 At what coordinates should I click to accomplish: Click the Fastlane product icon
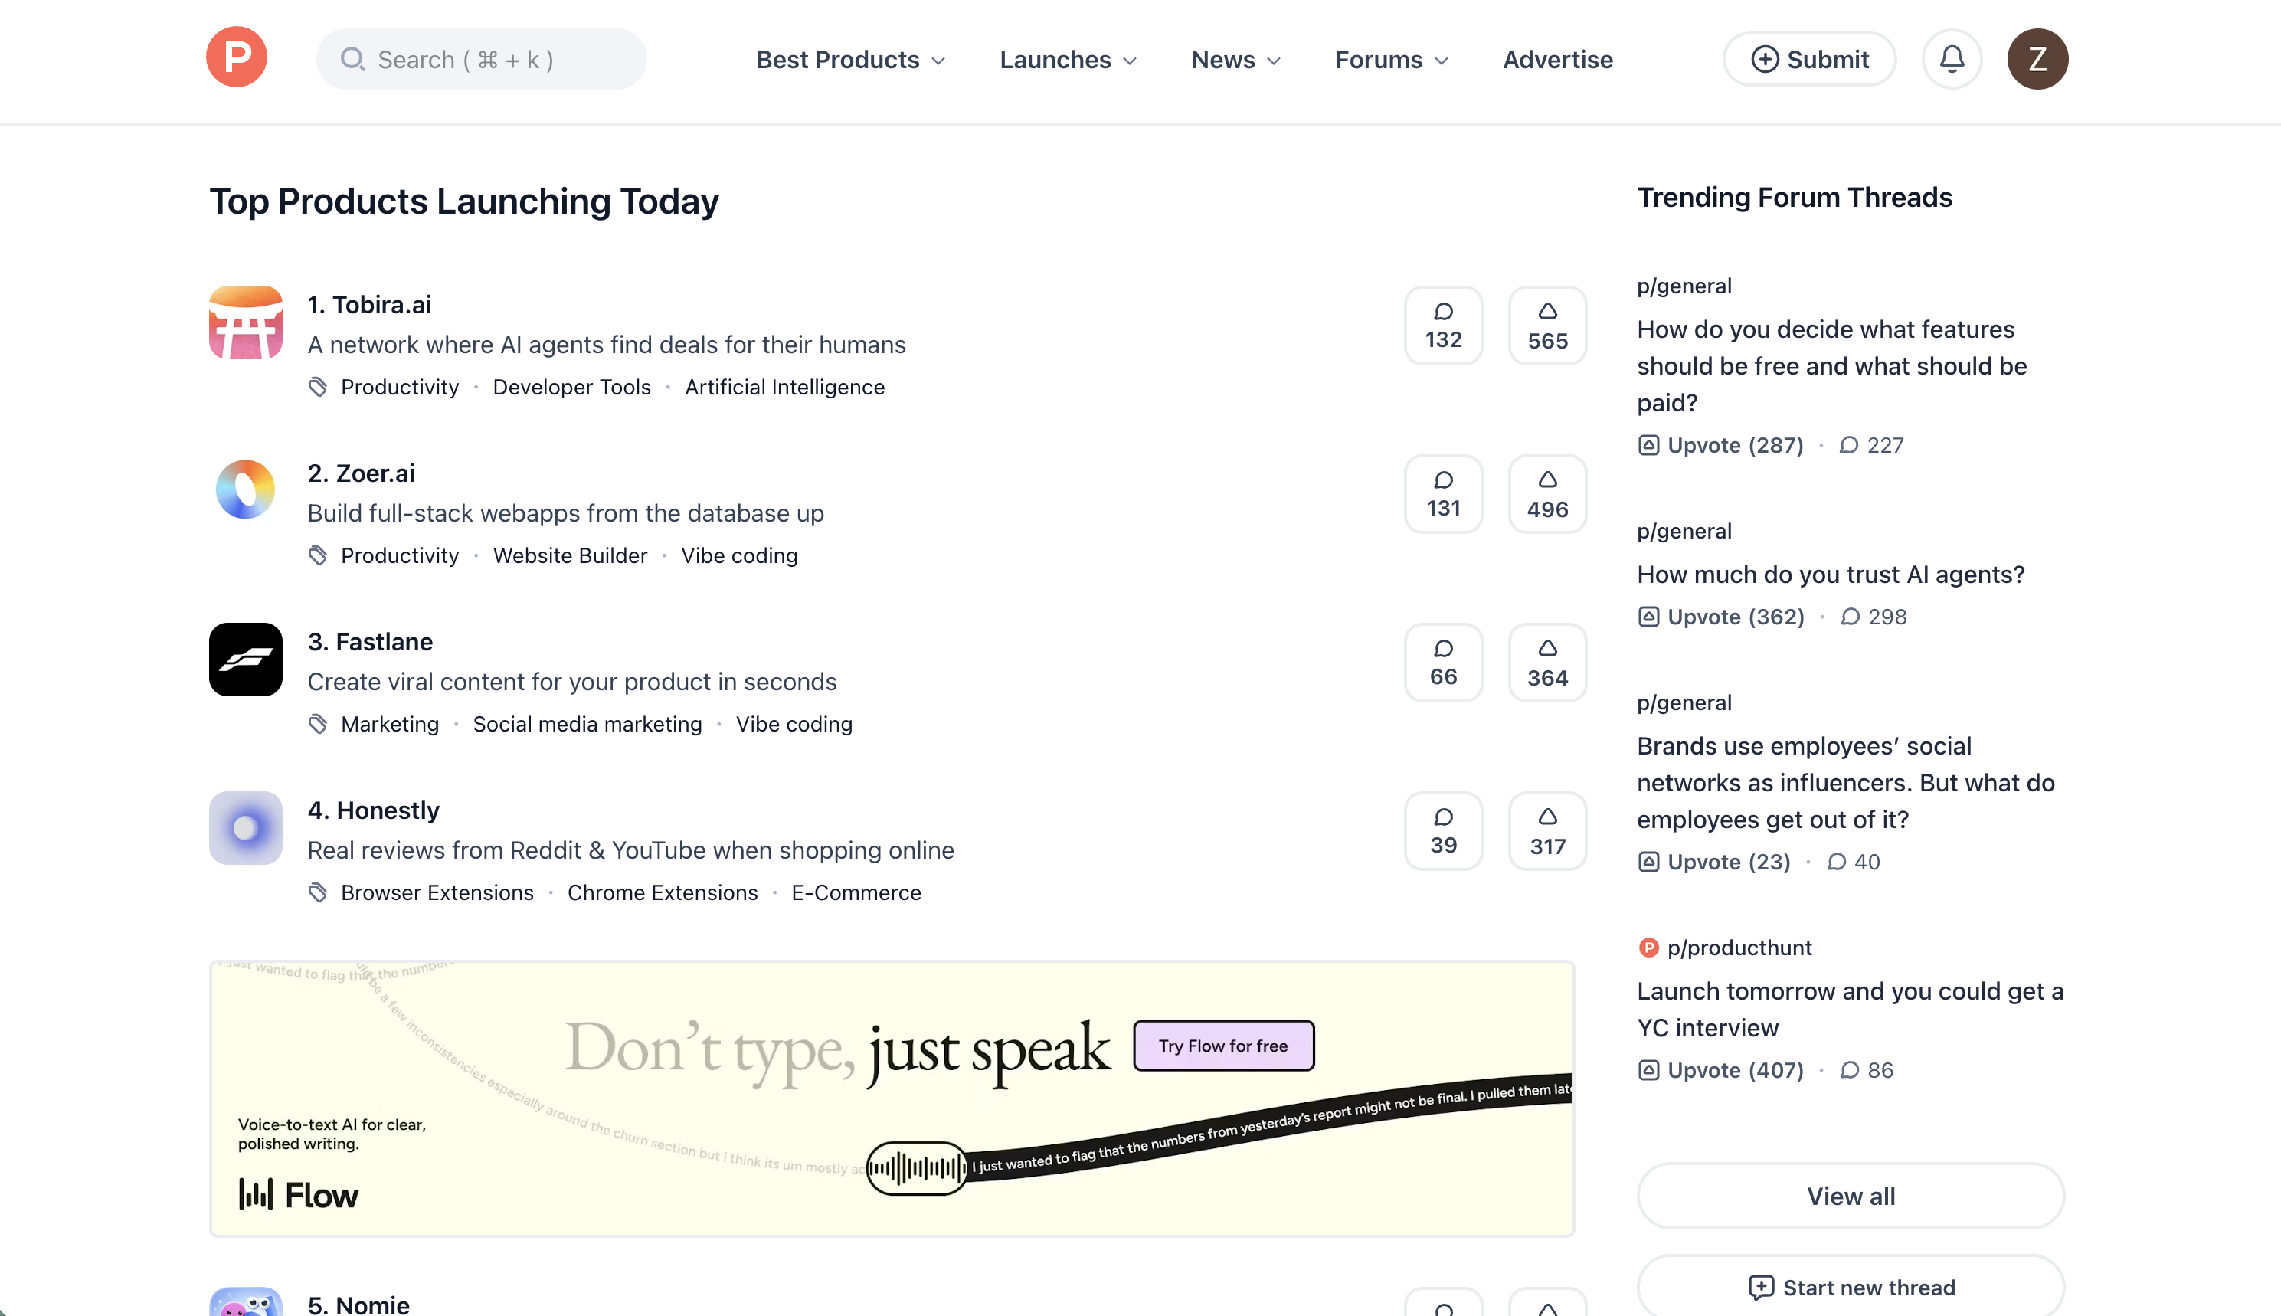246,660
